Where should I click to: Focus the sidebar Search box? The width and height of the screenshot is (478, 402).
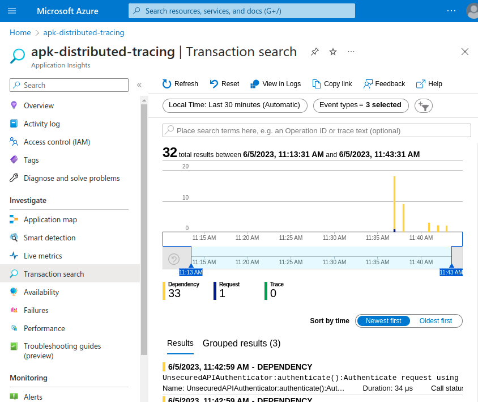coord(69,85)
